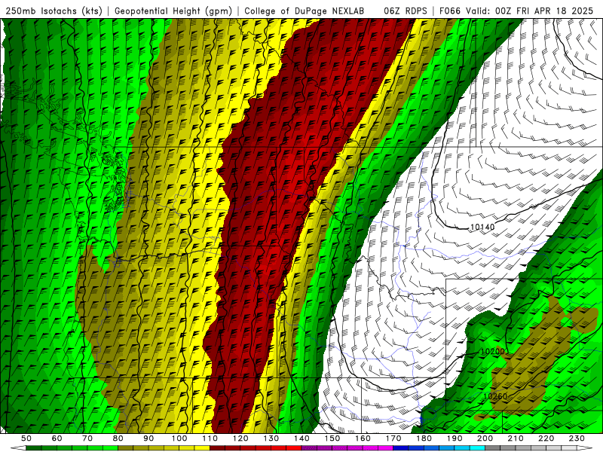Click the 150 value on the color scale

(x=332, y=438)
